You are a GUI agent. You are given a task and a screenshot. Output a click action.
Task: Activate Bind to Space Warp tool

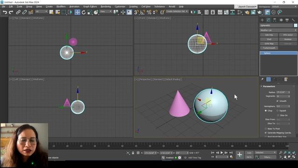click(x=31, y=13)
